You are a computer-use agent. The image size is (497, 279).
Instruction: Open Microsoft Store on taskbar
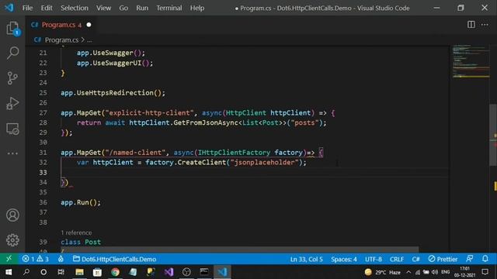[97, 272]
